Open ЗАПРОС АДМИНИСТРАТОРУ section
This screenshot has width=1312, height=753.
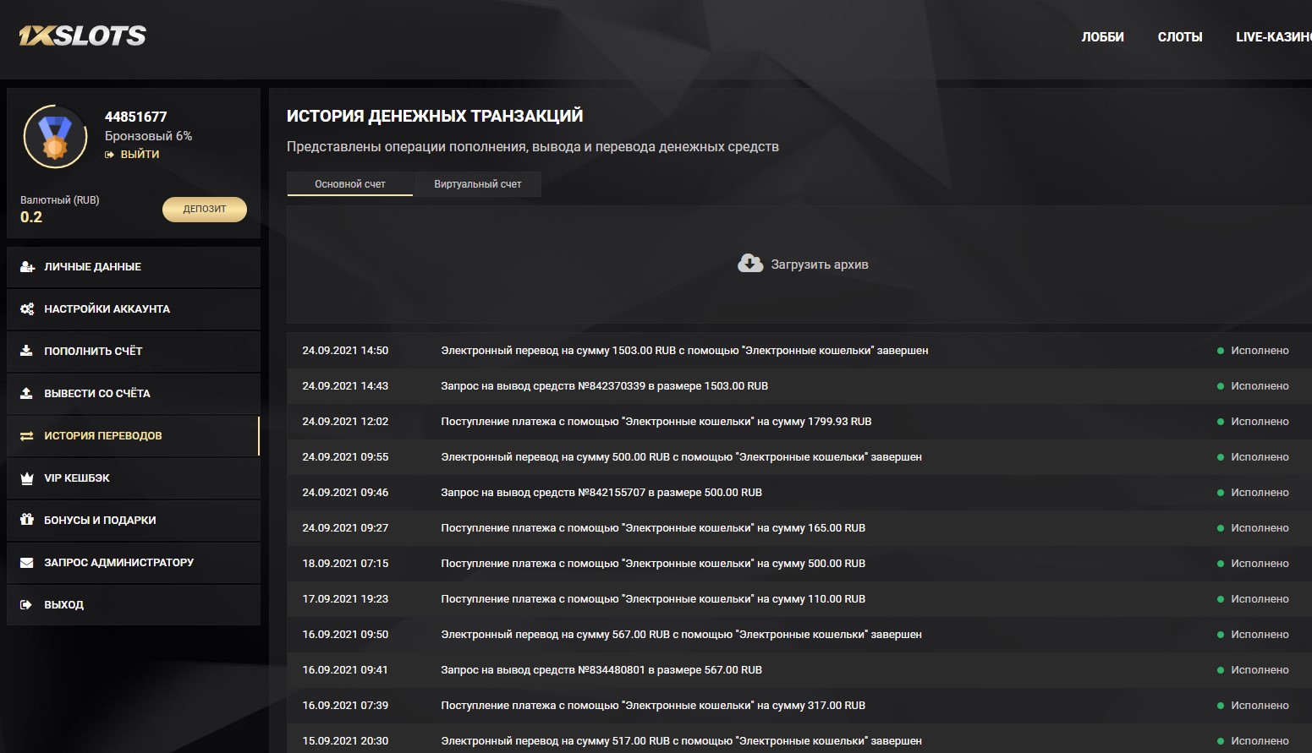tap(134, 563)
